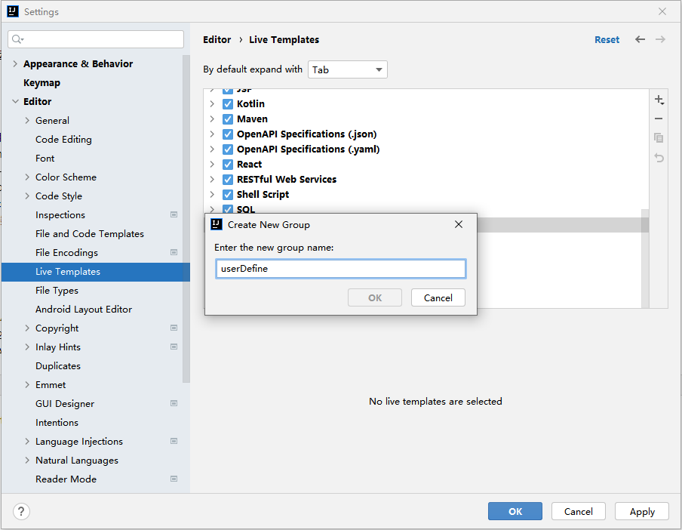Viewport: 682px width, 530px height.
Task: Click the templates list vertical scrollbar
Action: click(x=645, y=258)
